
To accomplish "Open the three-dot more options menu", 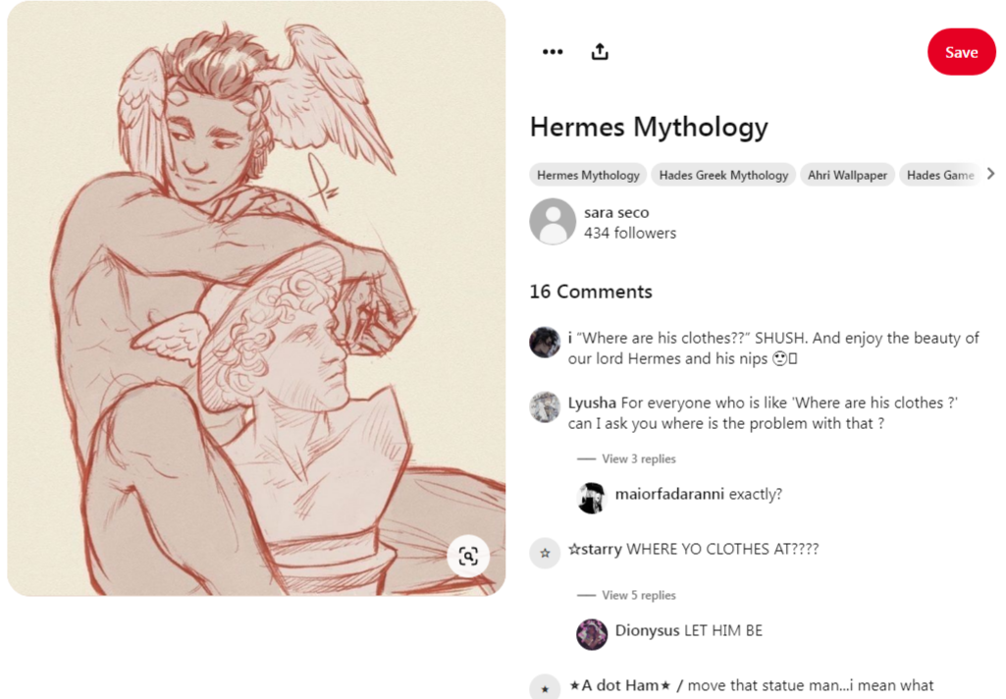I will coord(553,52).
